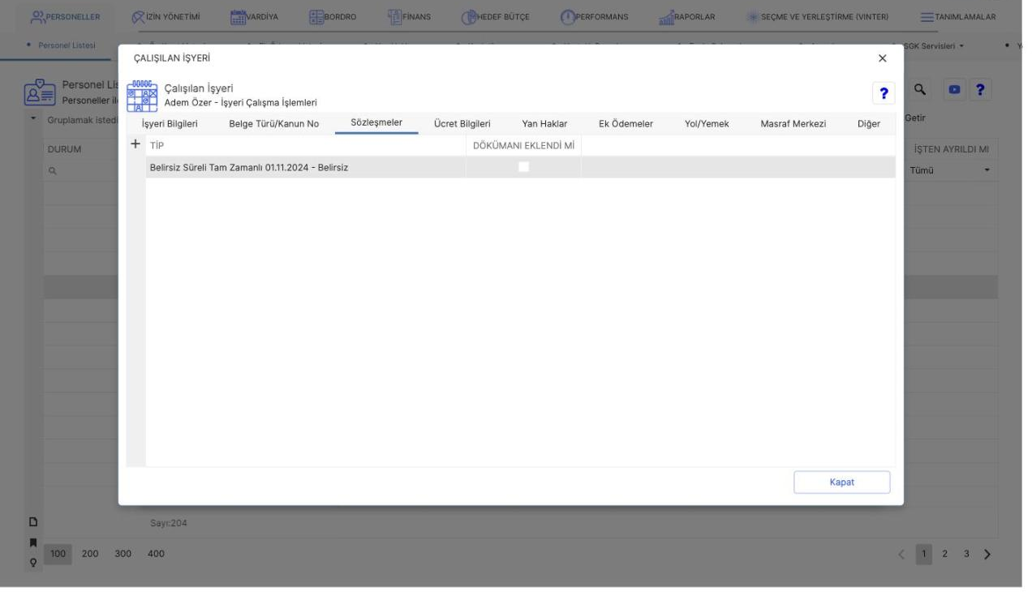This screenshot has height=596, width=1032.
Task: Select the Belirsiz Süreli Tam Zamanlı contract row
Action: pos(520,167)
